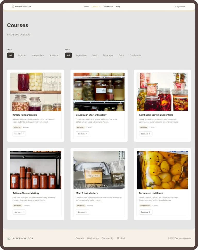Viewport: 198px width, 250px height.
Task: Click chevron on Artisan Cheese Making See more
Action: [23, 212]
